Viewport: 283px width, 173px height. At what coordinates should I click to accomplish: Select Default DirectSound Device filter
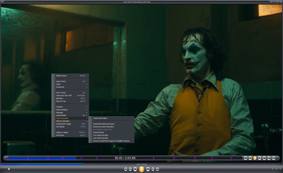pyautogui.click(x=112, y=124)
